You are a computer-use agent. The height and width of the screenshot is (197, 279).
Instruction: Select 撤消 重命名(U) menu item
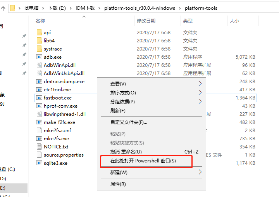[126, 152]
